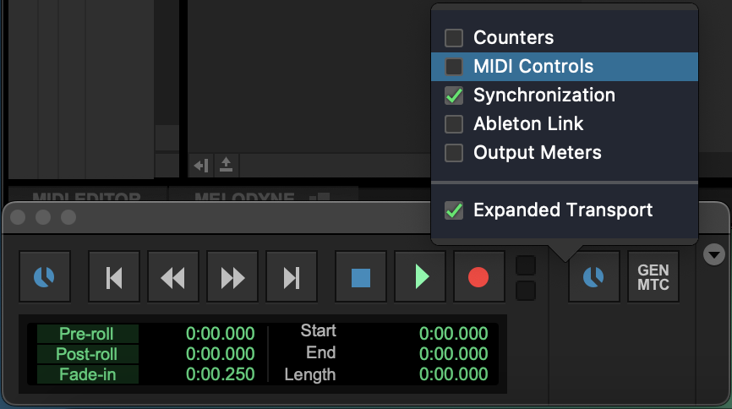Screen dimensions: 732x409
Task: Disable the Expanded Transport checkbox
Action: click(x=455, y=210)
